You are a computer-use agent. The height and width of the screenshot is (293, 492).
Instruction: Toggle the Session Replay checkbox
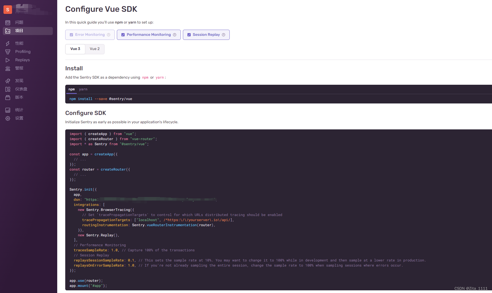(189, 35)
